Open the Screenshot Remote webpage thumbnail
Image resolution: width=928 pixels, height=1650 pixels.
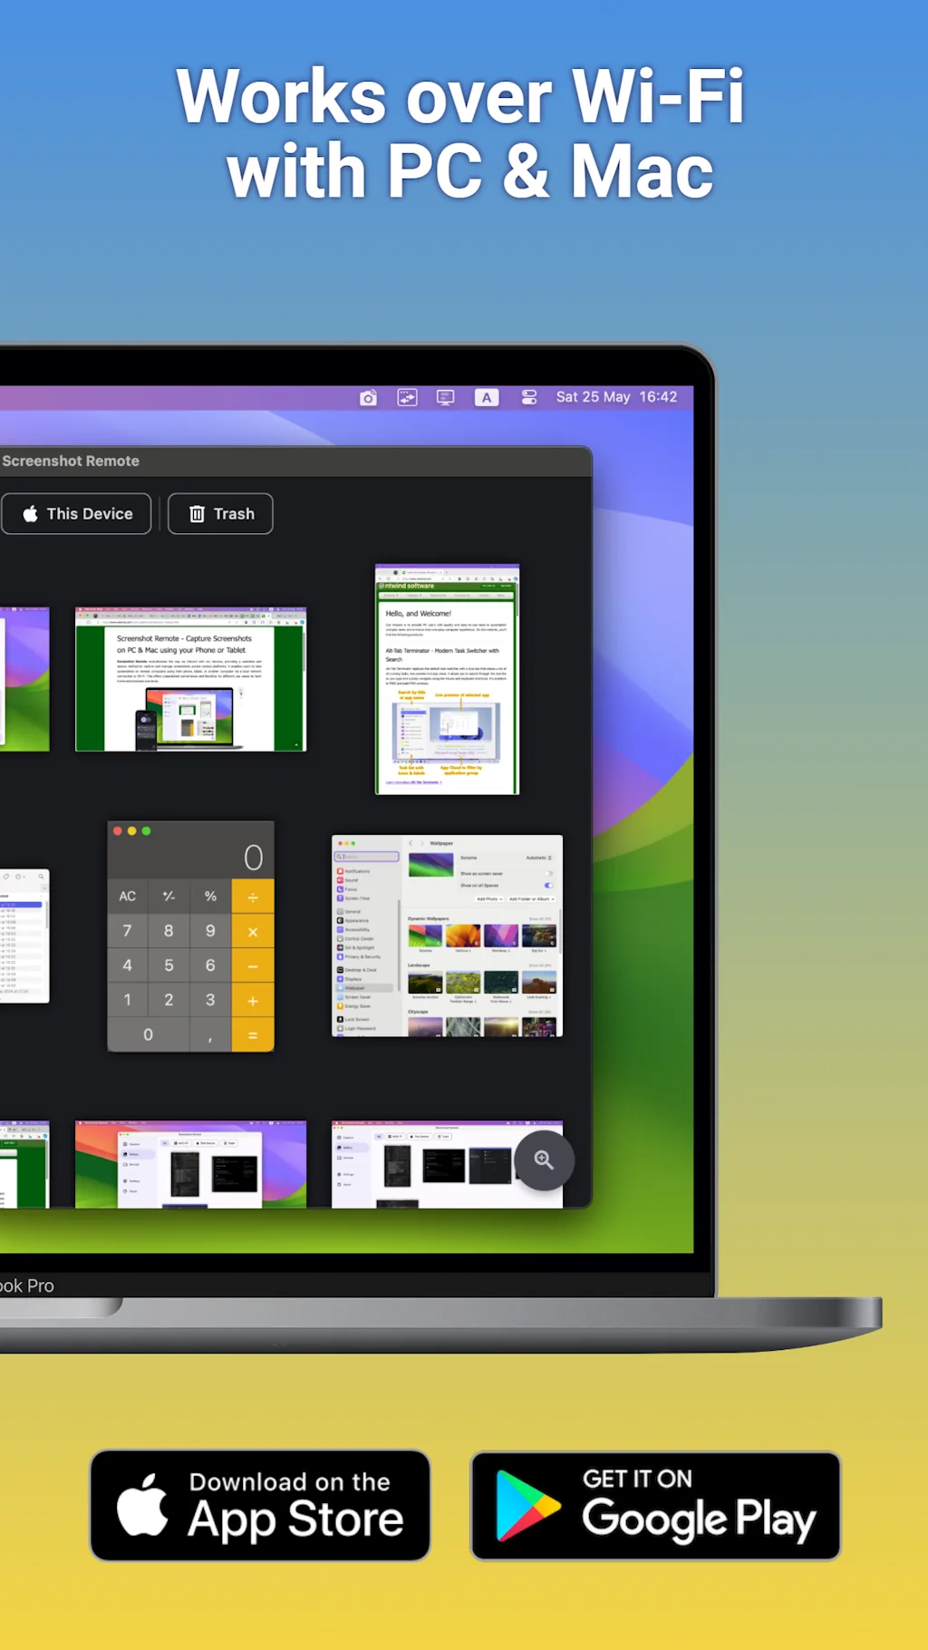click(190, 679)
